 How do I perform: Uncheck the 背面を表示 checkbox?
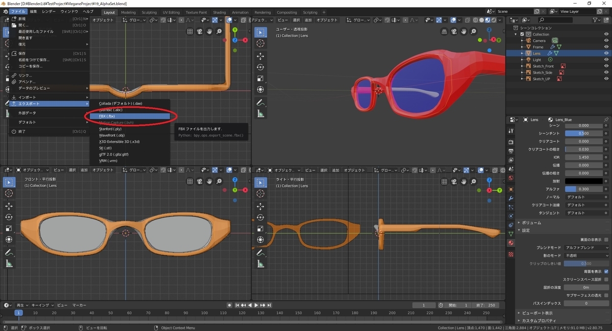tap(606, 271)
